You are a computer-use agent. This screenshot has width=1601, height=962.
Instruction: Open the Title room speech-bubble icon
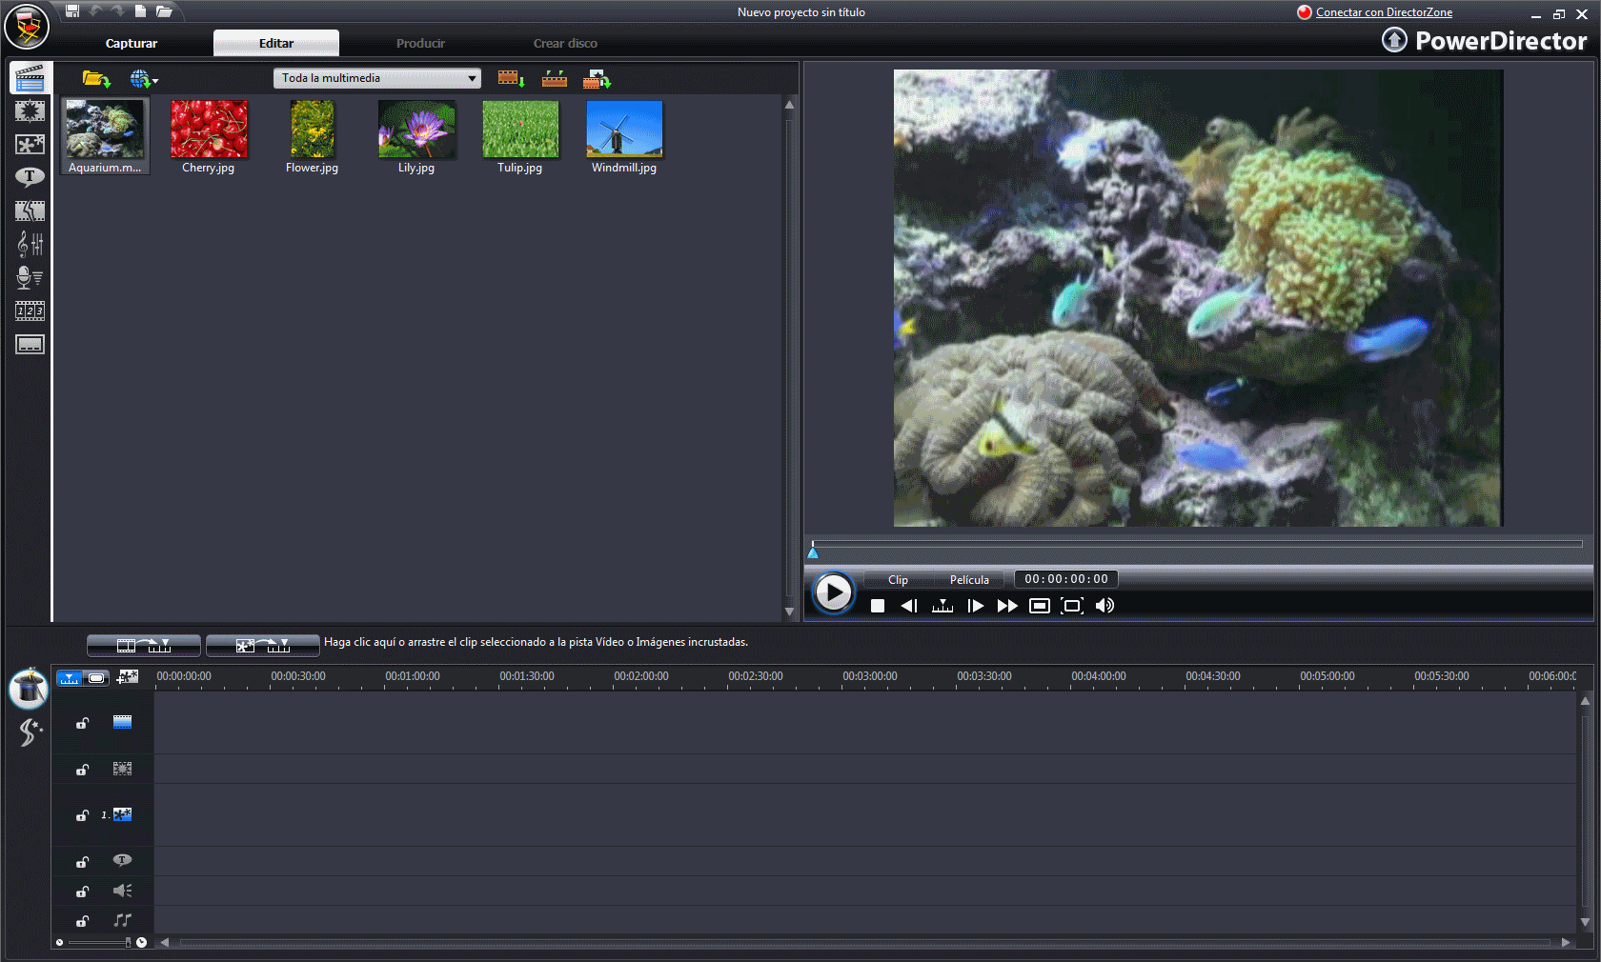pos(30,177)
